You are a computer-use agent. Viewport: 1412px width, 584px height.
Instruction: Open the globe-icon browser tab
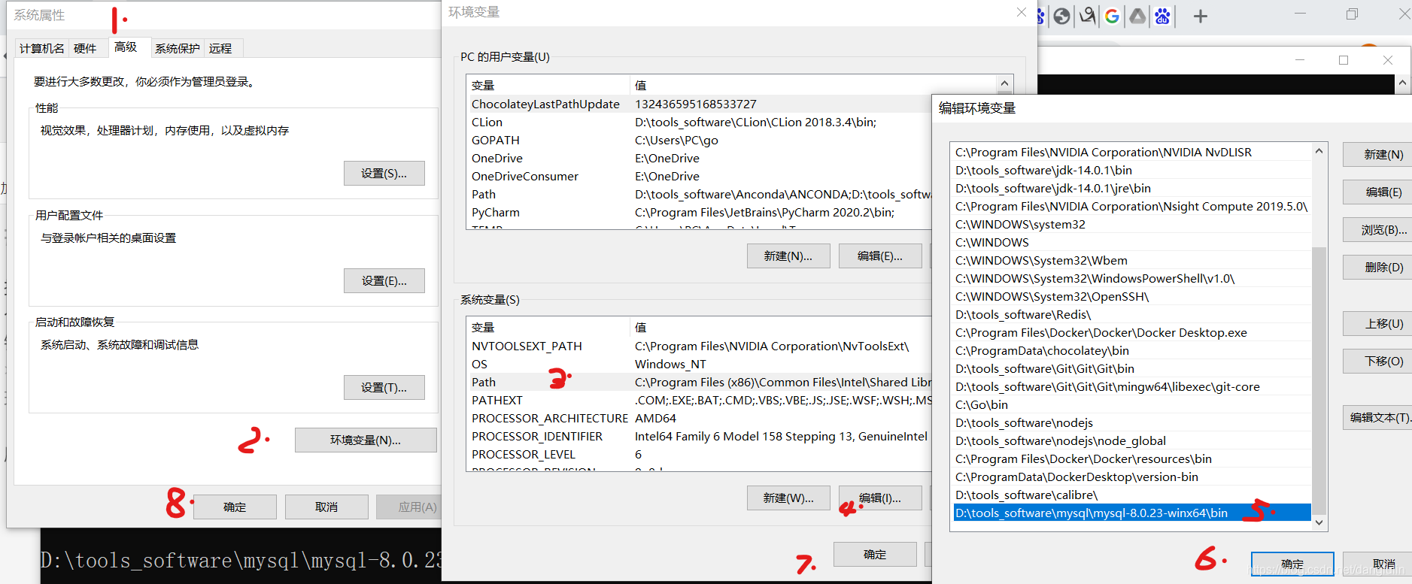click(x=1061, y=16)
